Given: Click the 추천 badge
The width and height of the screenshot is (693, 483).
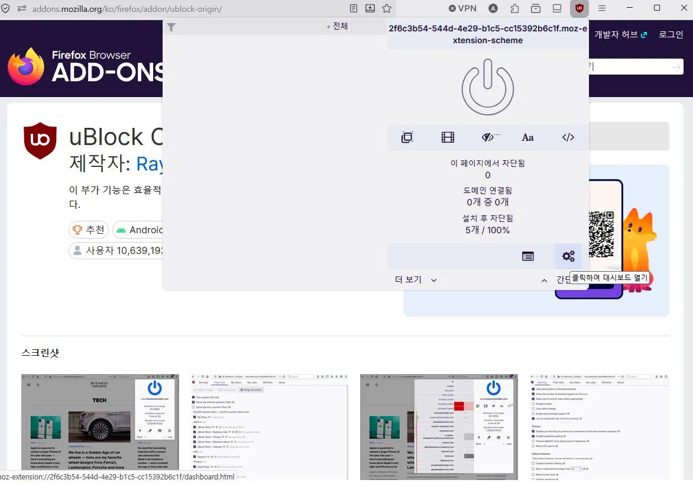Looking at the screenshot, I should click(89, 230).
